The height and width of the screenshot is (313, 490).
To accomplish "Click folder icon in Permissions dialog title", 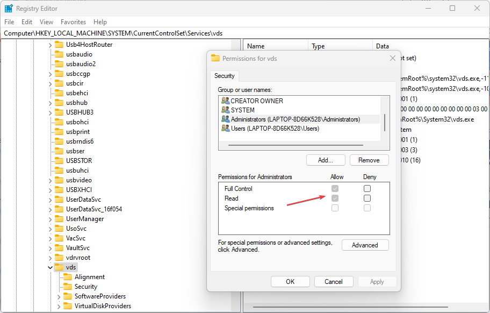I will coord(215,58).
